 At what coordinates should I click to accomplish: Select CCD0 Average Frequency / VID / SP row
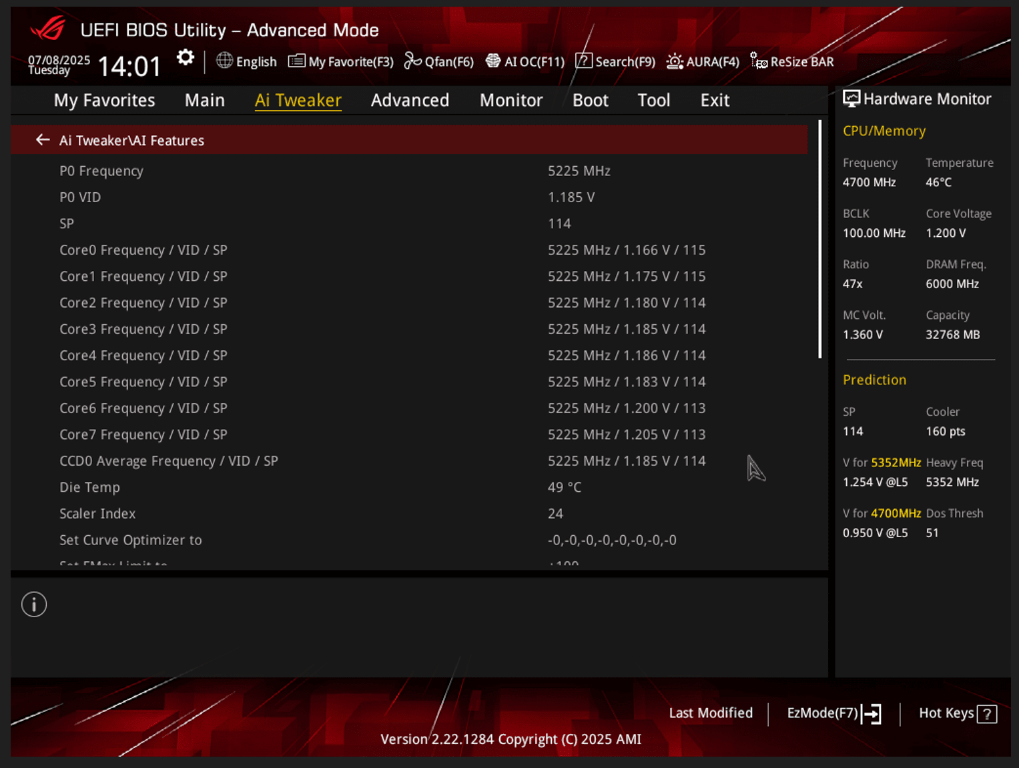(x=409, y=460)
